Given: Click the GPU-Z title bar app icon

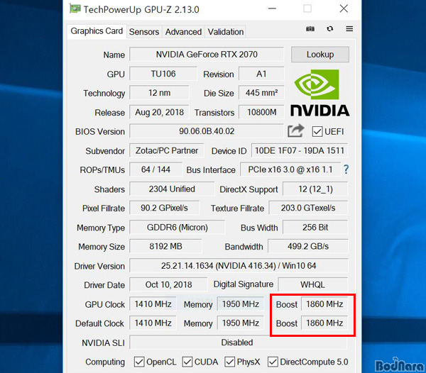Looking at the screenshot, I should (75, 9).
